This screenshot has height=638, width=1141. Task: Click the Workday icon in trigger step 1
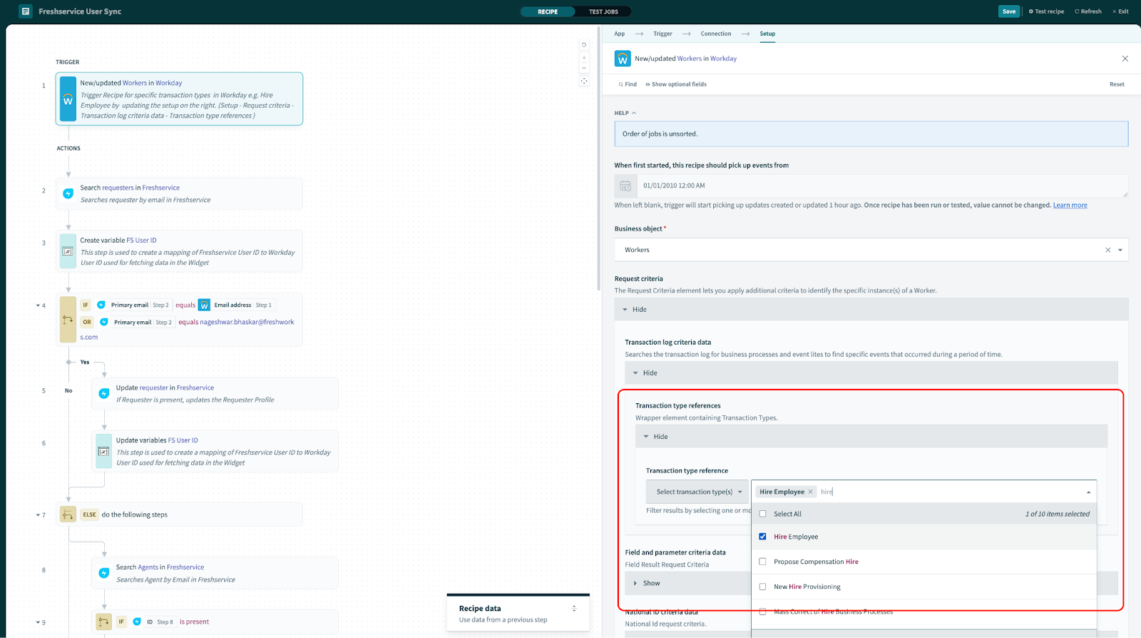point(68,99)
